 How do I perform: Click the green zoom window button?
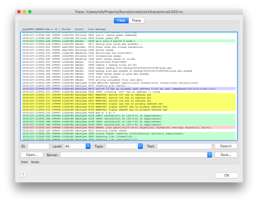coord(30,12)
